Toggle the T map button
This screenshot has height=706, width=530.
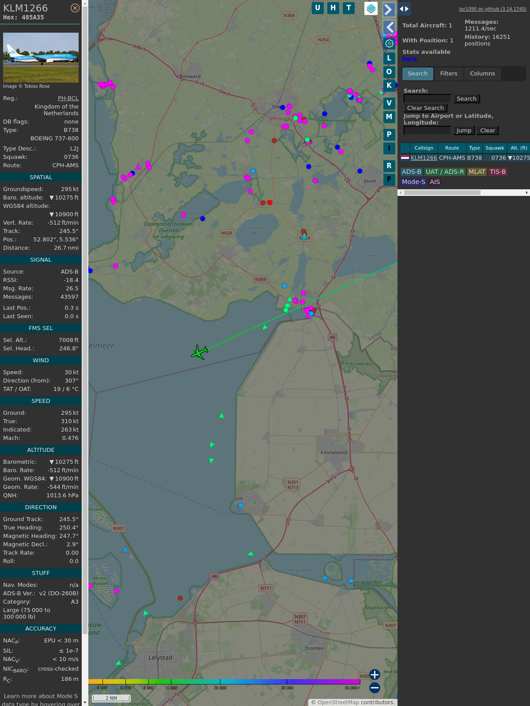pos(349,8)
